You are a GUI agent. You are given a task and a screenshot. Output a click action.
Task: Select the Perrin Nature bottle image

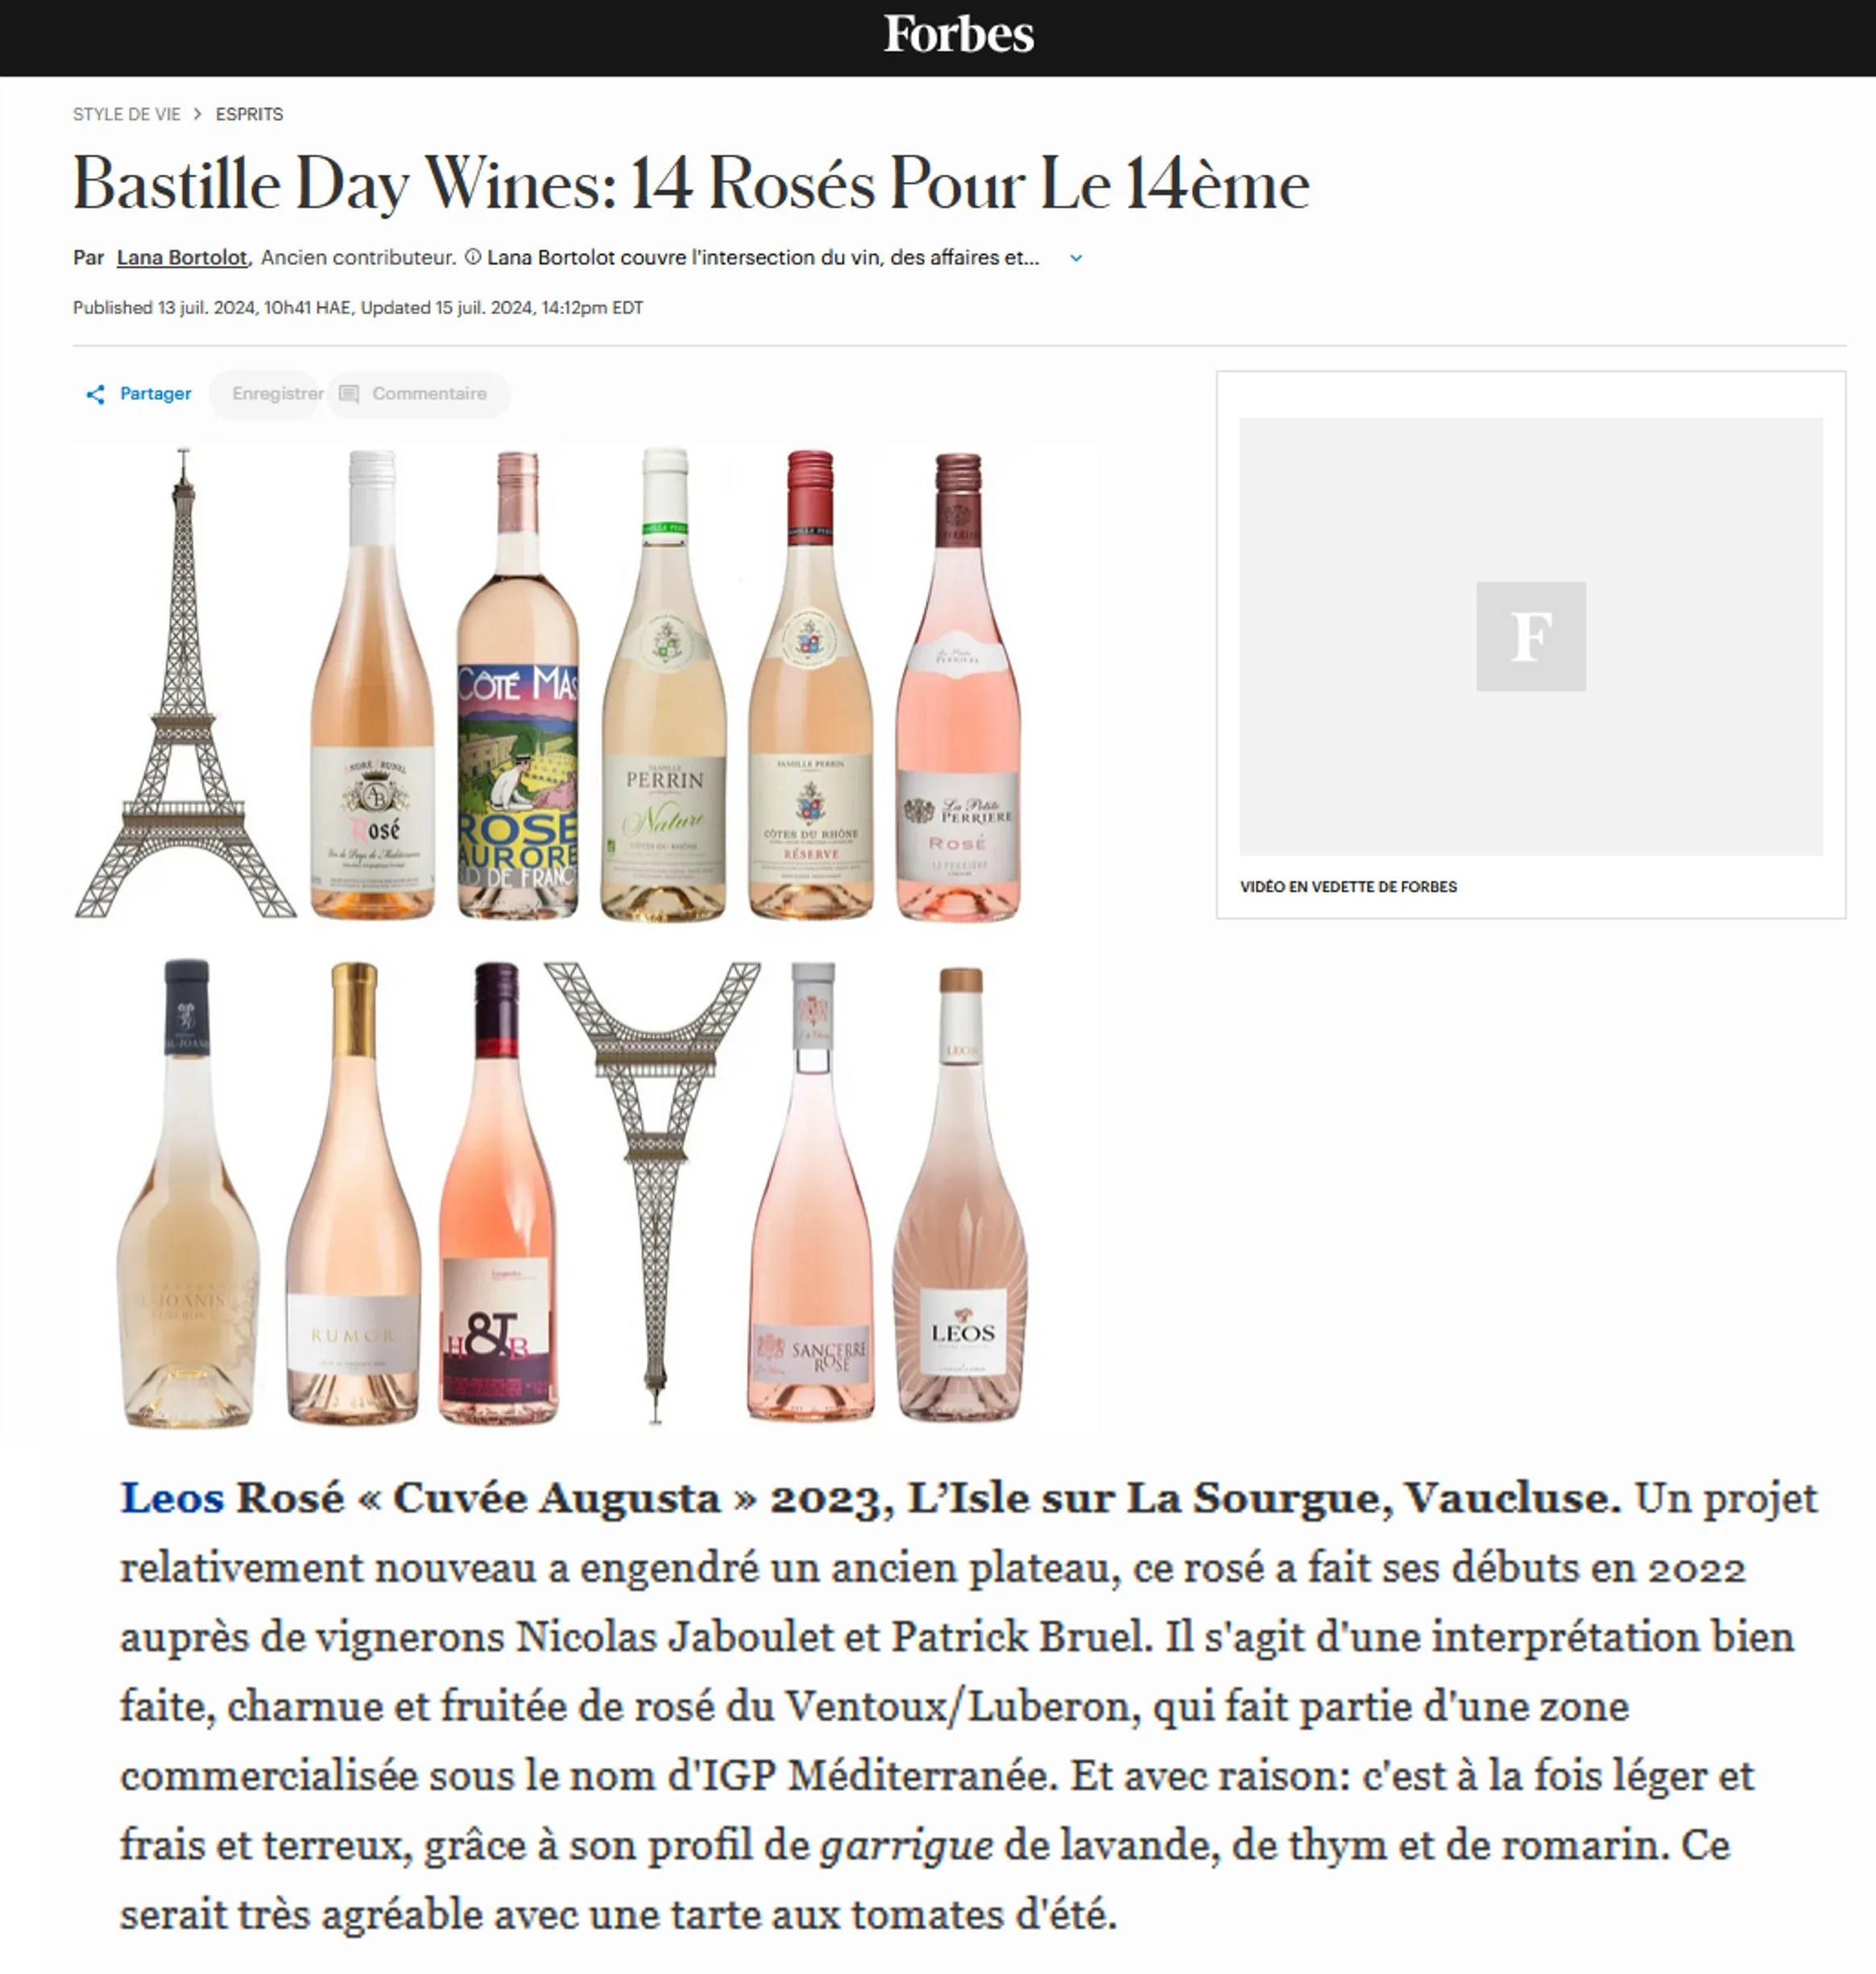pyautogui.click(x=664, y=686)
